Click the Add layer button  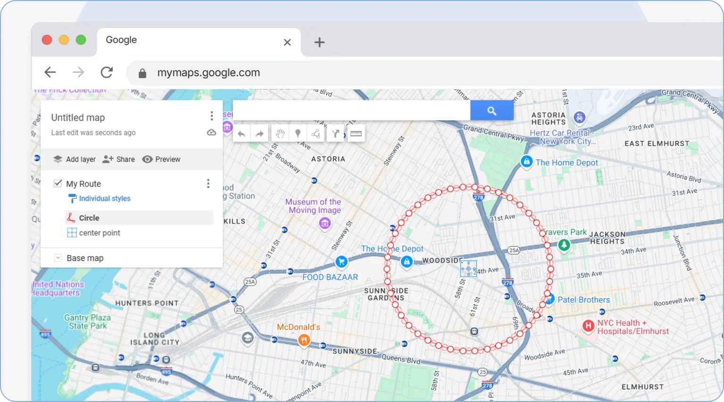(x=74, y=159)
